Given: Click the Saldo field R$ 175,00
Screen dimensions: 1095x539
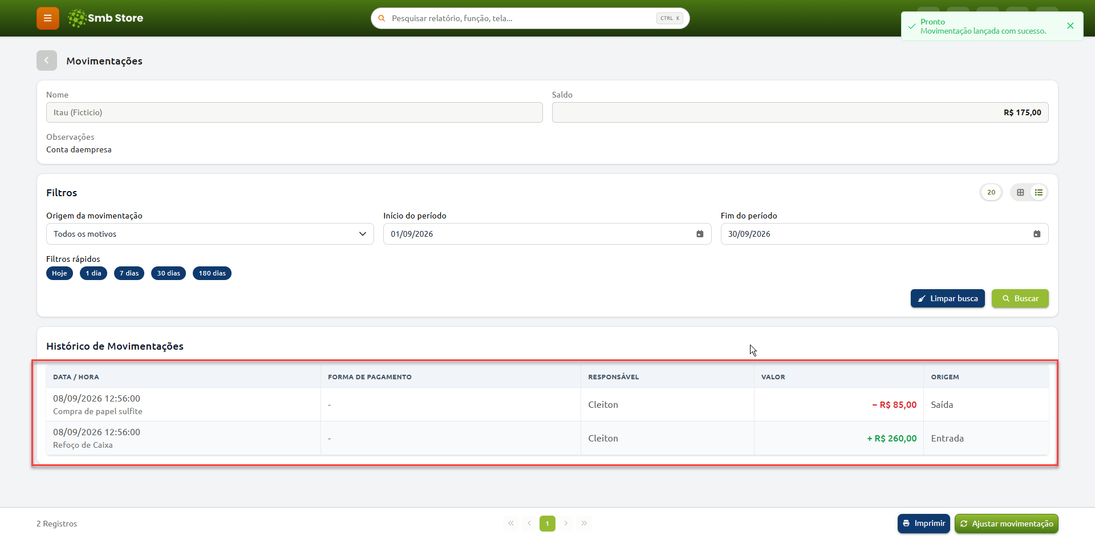Looking at the screenshot, I should [800, 112].
